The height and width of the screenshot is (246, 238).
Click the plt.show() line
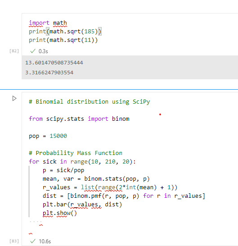pyautogui.click(x=60, y=213)
